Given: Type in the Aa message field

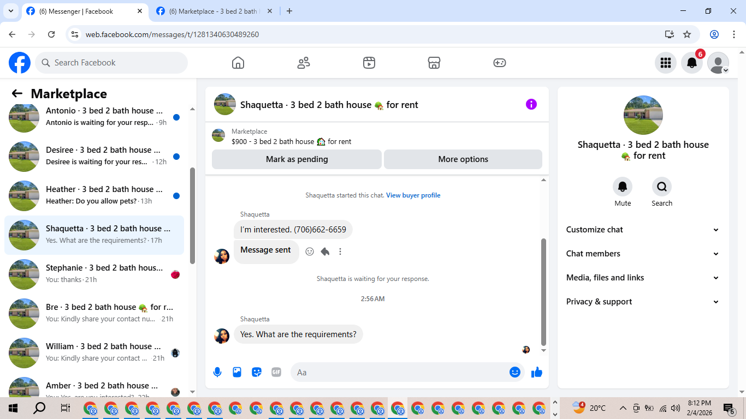Looking at the screenshot, I should [x=400, y=372].
